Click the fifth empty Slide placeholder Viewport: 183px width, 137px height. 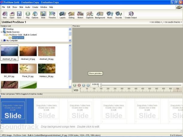point(147,110)
